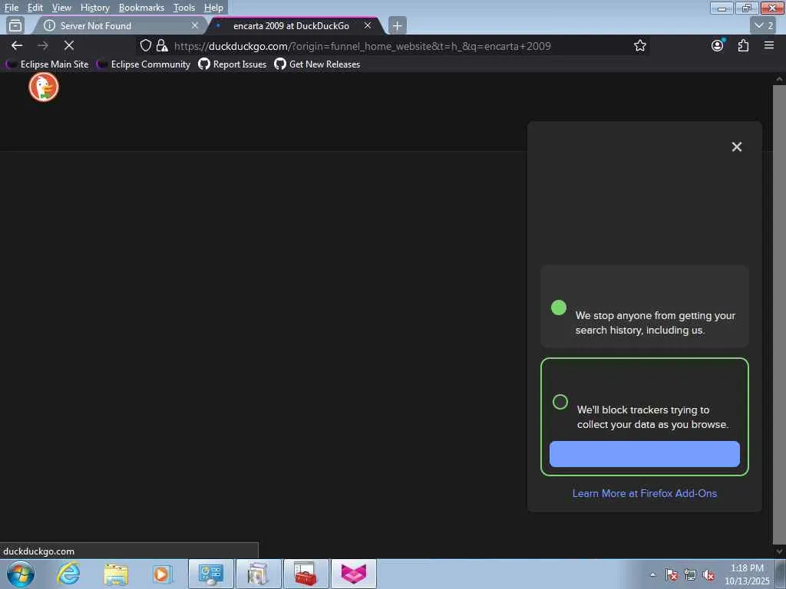The height and width of the screenshot is (589, 786).
Task: Open the File menu
Action: coord(11,8)
